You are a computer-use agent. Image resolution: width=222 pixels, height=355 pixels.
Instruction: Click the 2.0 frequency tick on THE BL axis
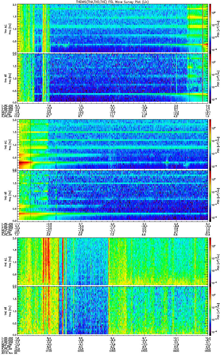point(15,238)
